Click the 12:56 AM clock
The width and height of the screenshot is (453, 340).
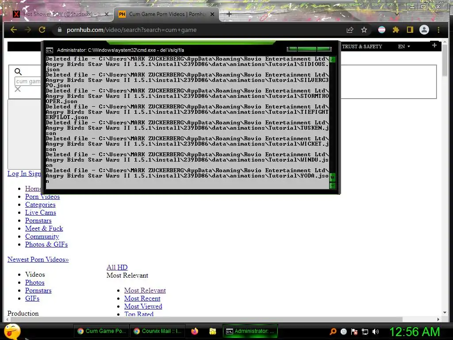[415, 331]
